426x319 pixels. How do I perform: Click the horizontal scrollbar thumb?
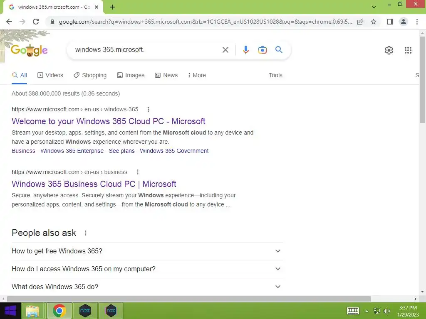[189, 299]
